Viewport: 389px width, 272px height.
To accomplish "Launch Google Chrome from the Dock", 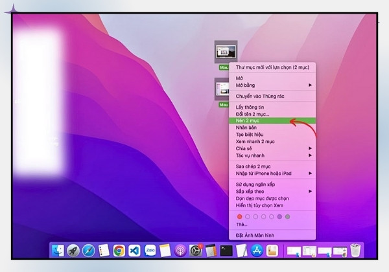I will [119, 251].
